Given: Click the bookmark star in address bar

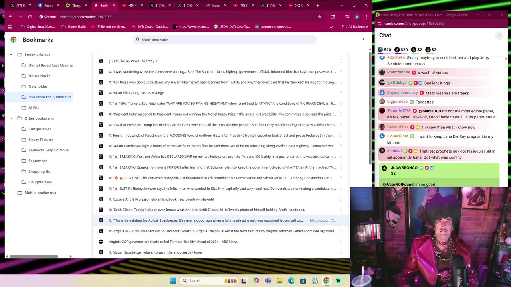Looking at the screenshot, I should tap(319, 17).
